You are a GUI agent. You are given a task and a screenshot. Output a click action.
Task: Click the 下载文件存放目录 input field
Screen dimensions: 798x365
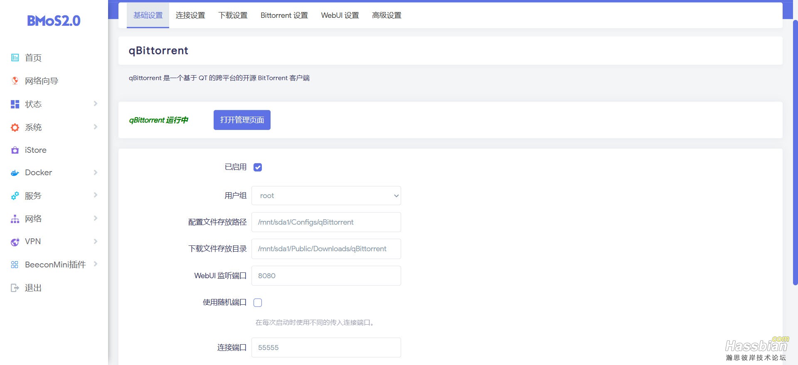click(326, 249)
